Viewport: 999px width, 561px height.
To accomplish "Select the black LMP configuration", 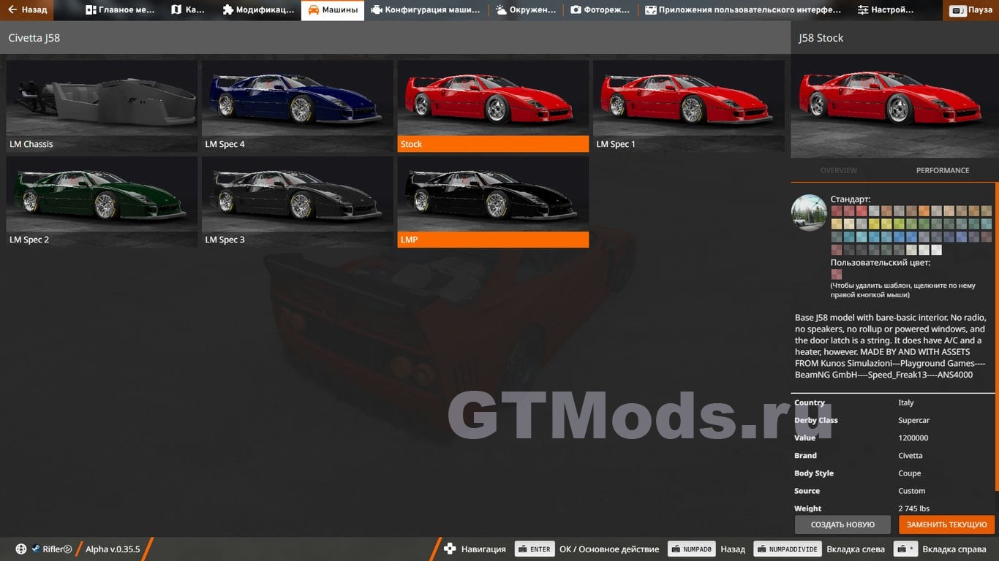I will pyautogui.click(x=493, y=202).
